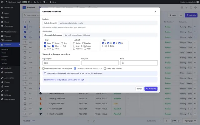Viewport: 200px width, 125px height.
Task: Uncheck Create SKUs from the product SKU
Action: coord(75,69)
